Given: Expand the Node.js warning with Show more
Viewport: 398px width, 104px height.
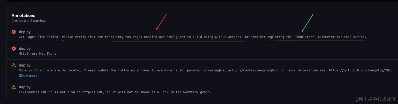Looking at the screenshot, I should [x=28, y=75].
